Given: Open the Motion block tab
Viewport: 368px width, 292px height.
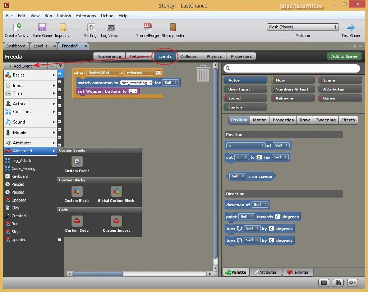Looking at the screenshot, I should [259, 120].
